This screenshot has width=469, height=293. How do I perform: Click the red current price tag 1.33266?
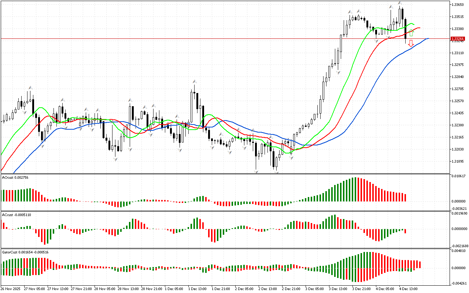(x=458, y=38)
